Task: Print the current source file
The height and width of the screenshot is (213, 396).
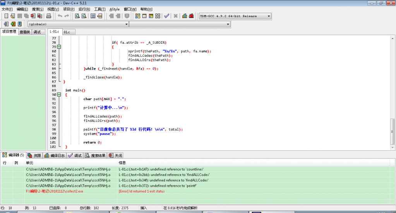Action: pyautogui.click(x=48, y=16)
